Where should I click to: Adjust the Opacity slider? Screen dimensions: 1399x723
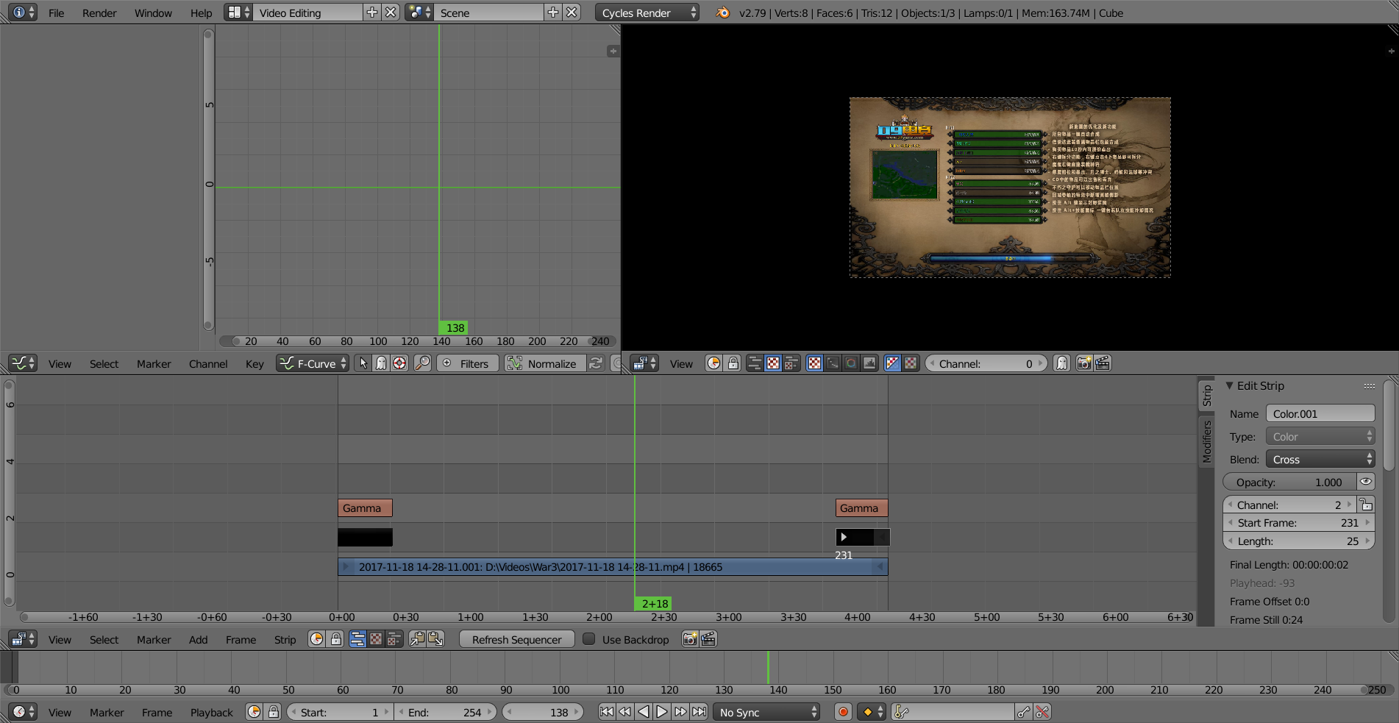tap(1289, 482)
